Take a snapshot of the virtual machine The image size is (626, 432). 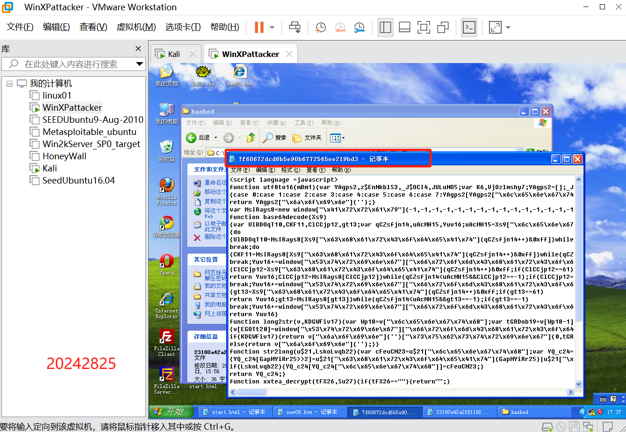(x=321, y=28)
